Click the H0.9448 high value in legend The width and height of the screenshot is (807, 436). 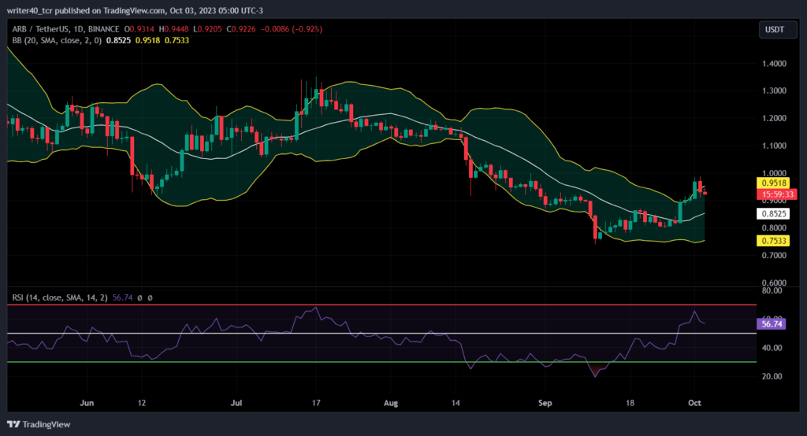click(x=173, y=29)
